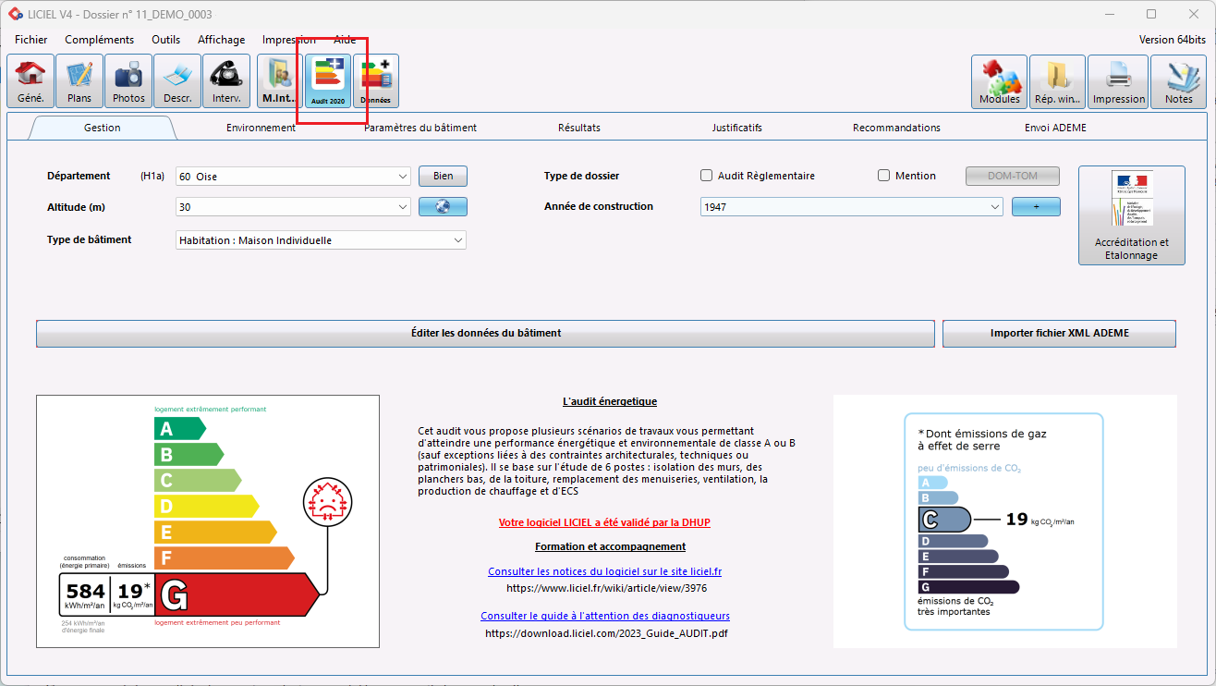
Task: Switch to the Paramètres du bâtiment tab
Action: click(x=420, y=128)
